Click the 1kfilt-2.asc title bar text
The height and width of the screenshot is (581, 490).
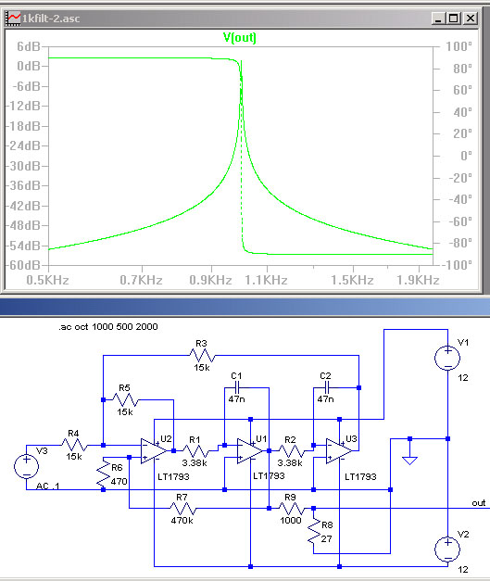coord(51,19)
